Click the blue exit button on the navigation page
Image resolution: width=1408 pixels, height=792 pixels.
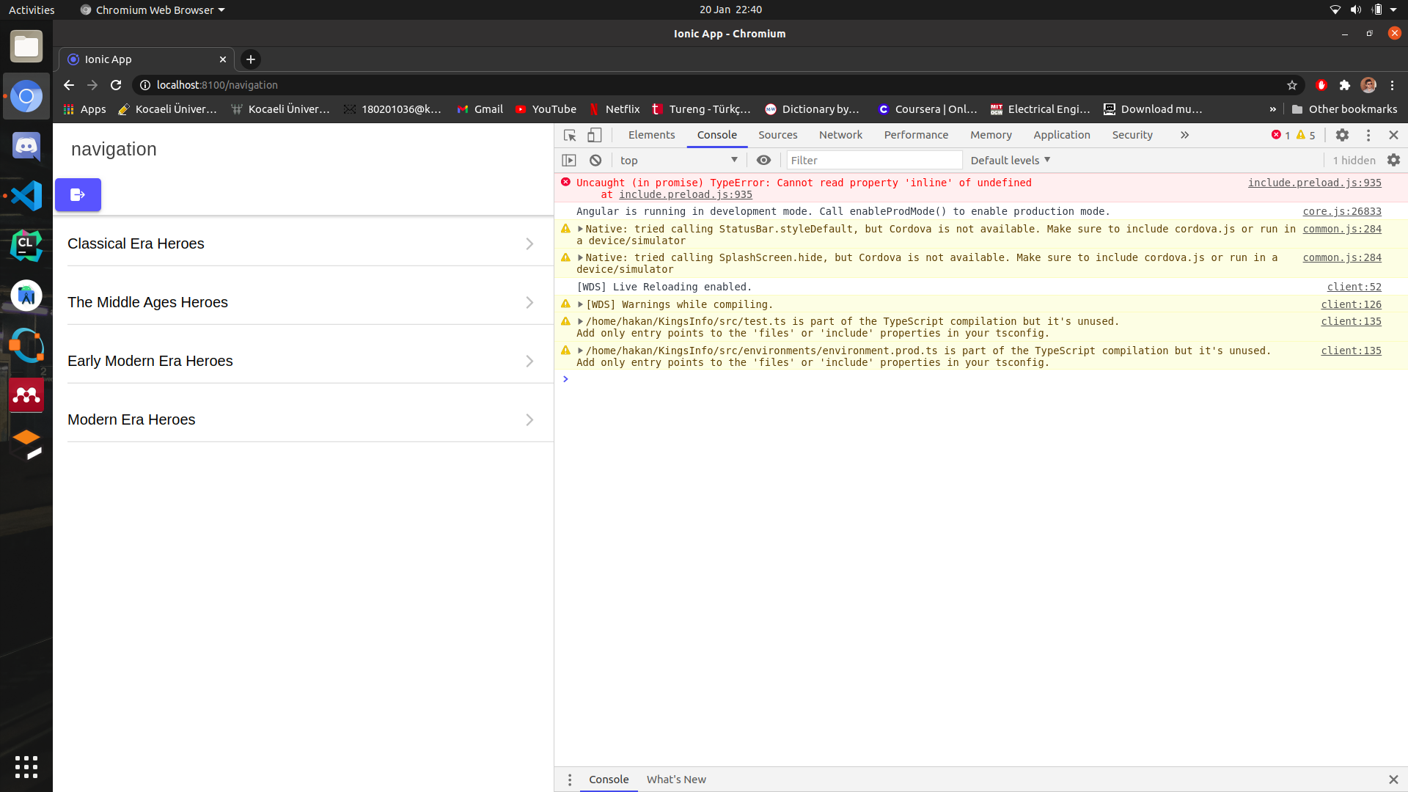click(x=78, y=194)
